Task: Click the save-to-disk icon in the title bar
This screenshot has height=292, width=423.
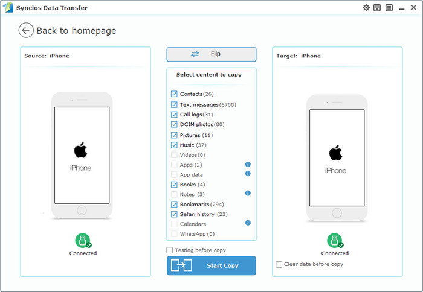Action: click(377, 8)
